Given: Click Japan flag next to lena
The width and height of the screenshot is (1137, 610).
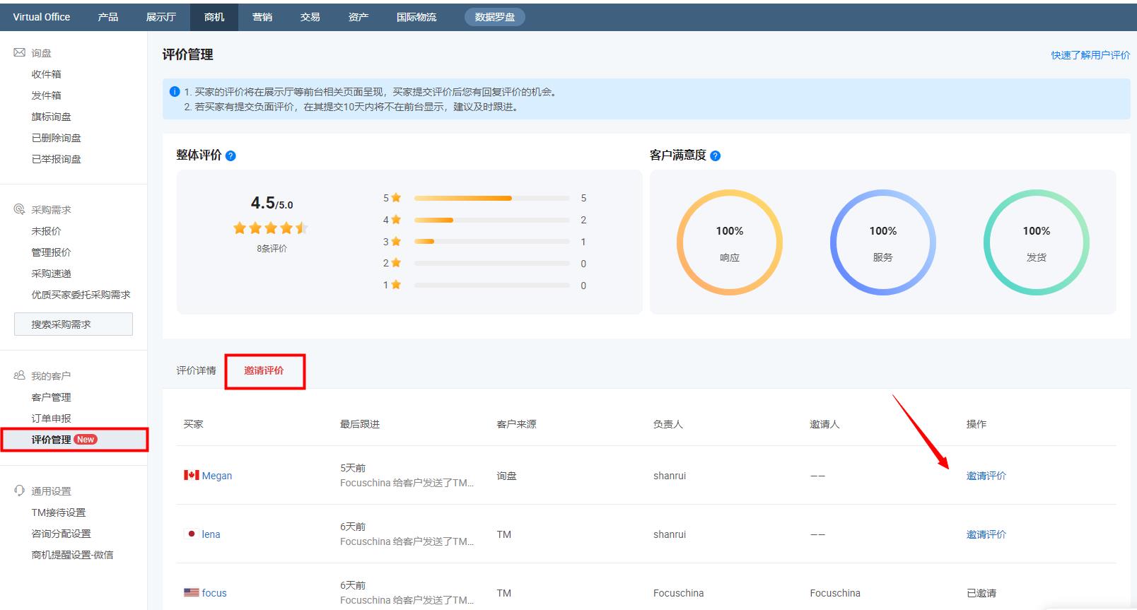Looking at the screenshot, I should [x=191, y=534].
